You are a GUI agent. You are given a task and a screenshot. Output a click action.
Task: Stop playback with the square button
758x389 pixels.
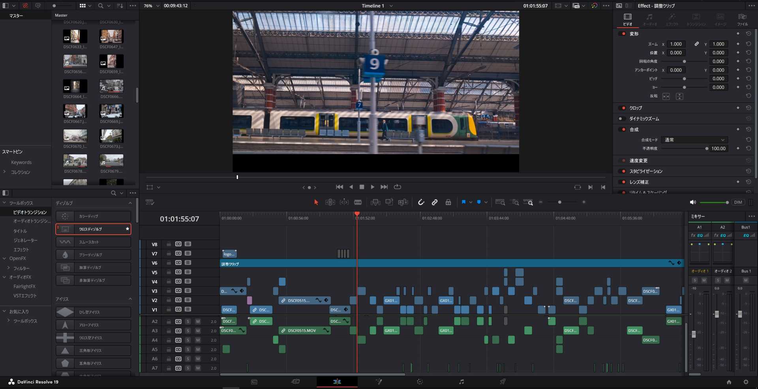(362, 187)
